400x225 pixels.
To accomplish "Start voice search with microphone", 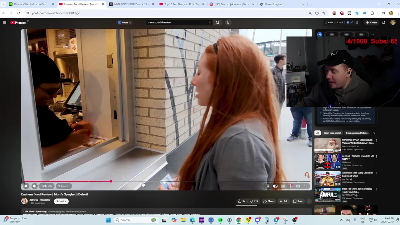I will pos(228,22).
